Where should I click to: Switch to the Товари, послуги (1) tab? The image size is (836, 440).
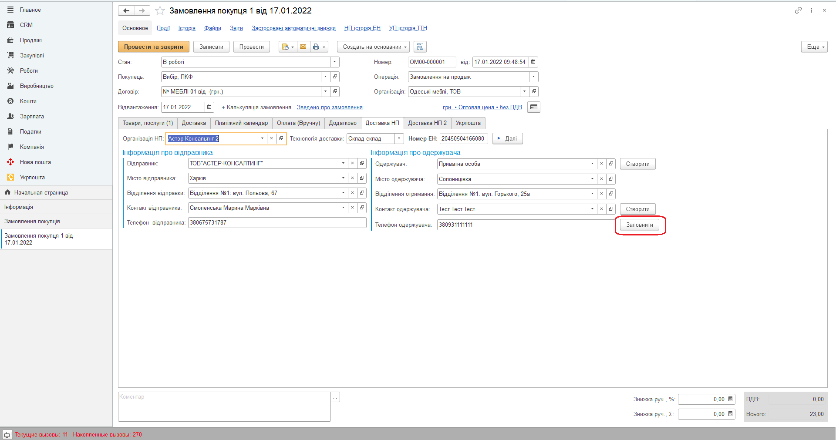click(148, 123)
